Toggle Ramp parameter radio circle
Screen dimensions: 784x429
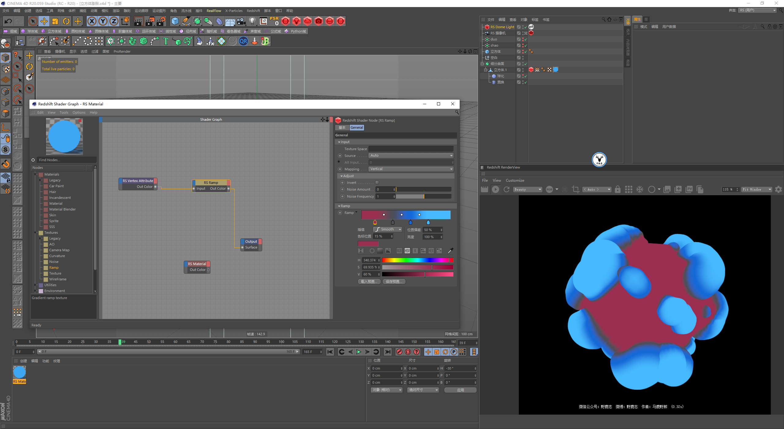(340, 213)
